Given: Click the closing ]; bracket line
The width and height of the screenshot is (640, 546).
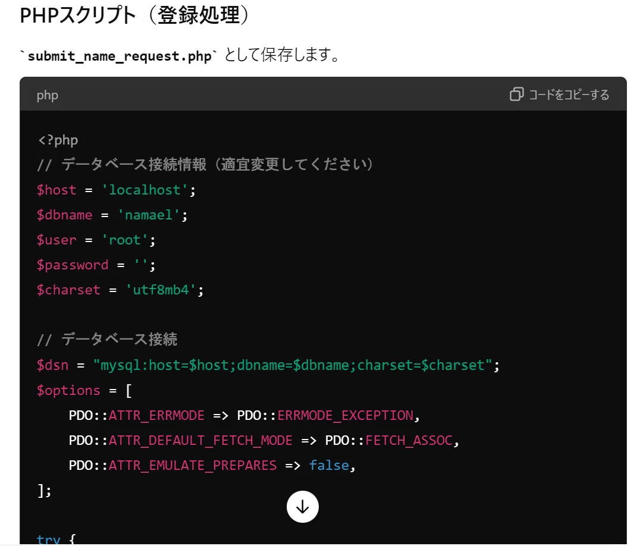Looking at the screenshot, I should click(x=44, y=491).
